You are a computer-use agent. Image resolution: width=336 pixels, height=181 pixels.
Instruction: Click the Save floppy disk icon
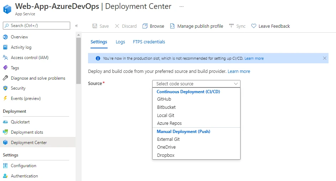click(x=95, y=26)
